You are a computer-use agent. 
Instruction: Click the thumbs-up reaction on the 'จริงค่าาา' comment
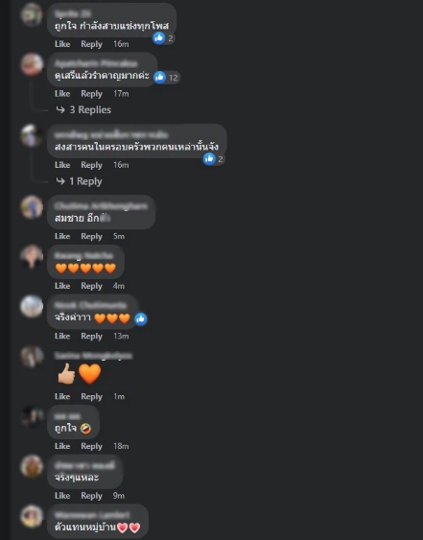tap(141, 319)
